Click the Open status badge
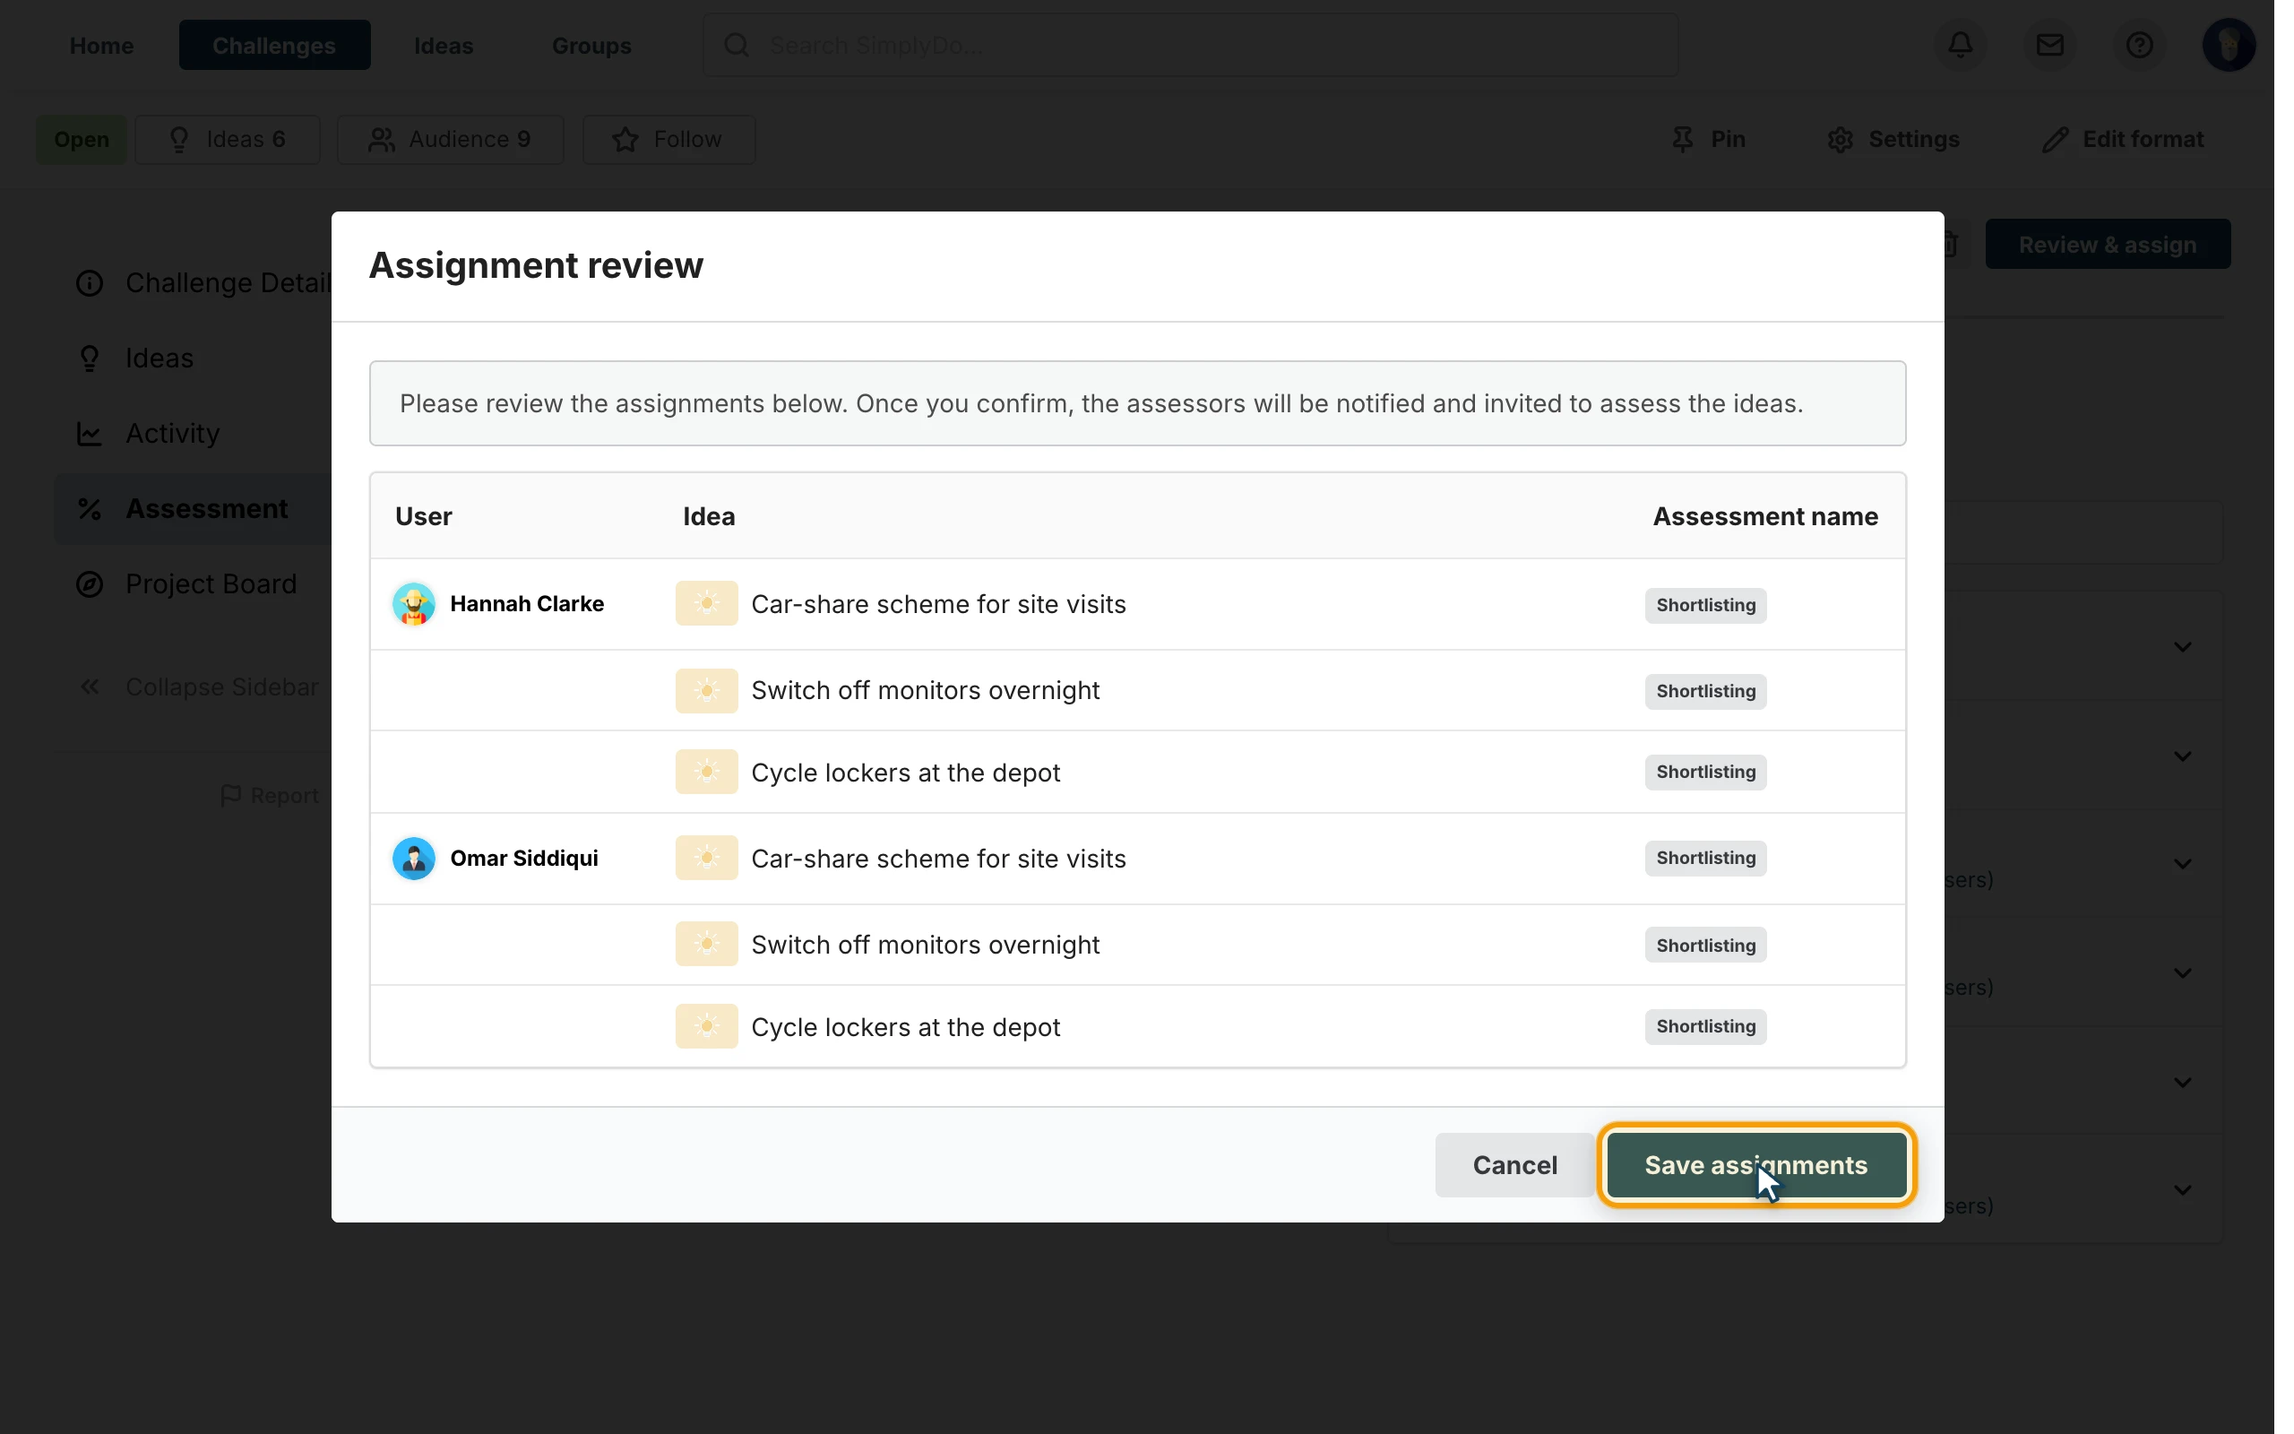The image size is (2294, 1434). coord(82,140)
